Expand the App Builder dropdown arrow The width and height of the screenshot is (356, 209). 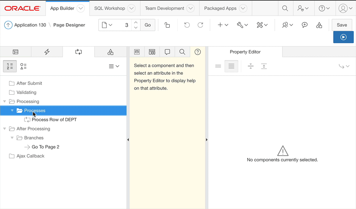[x=81, y=8]
